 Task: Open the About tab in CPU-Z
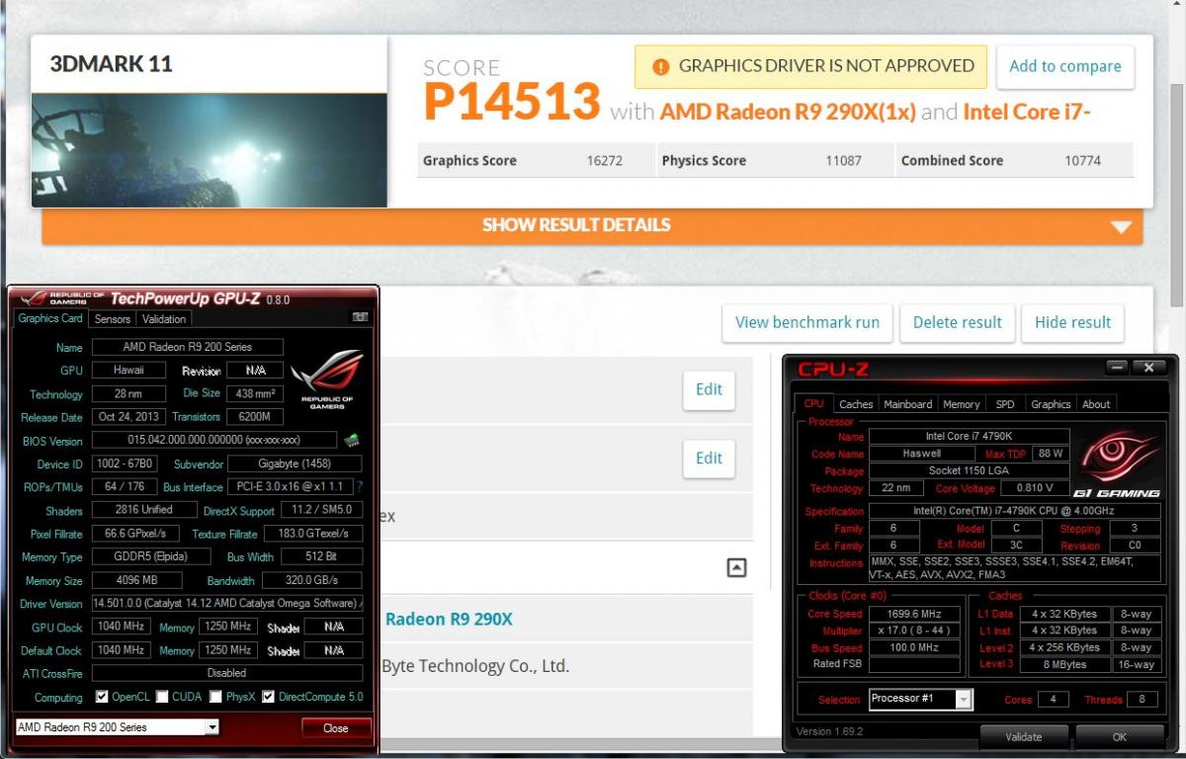[x=1096, y=404]
